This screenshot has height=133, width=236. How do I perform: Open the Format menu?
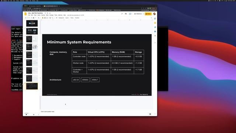43,15
